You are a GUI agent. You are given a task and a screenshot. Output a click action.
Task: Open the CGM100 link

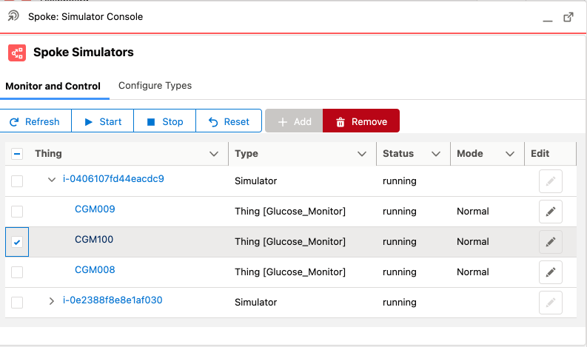point(94,239)
